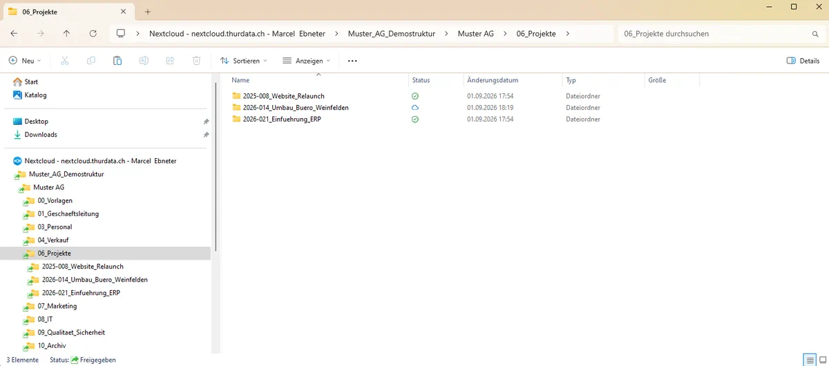Click the pin icon next to Desktop
This screenshot has width=829, height=366.
[x=206, y=122]
